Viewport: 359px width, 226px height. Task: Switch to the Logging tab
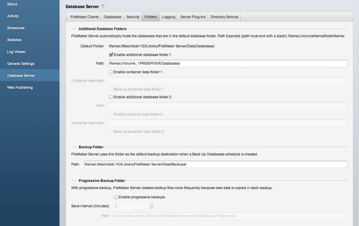point(169,17)
